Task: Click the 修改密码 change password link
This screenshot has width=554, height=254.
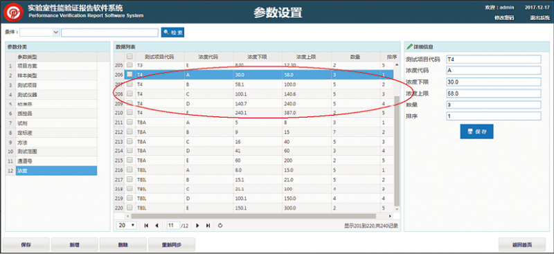Action: coord(504,18)
